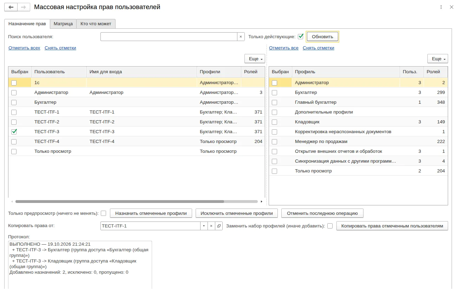Screen dimensions: 459x293
Task: Select the 'Дополнительные профили' row
Action: pyautogui.click(x=358, y=112)
